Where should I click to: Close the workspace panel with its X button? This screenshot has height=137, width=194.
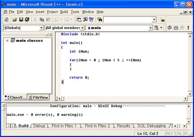pos(51,34)
